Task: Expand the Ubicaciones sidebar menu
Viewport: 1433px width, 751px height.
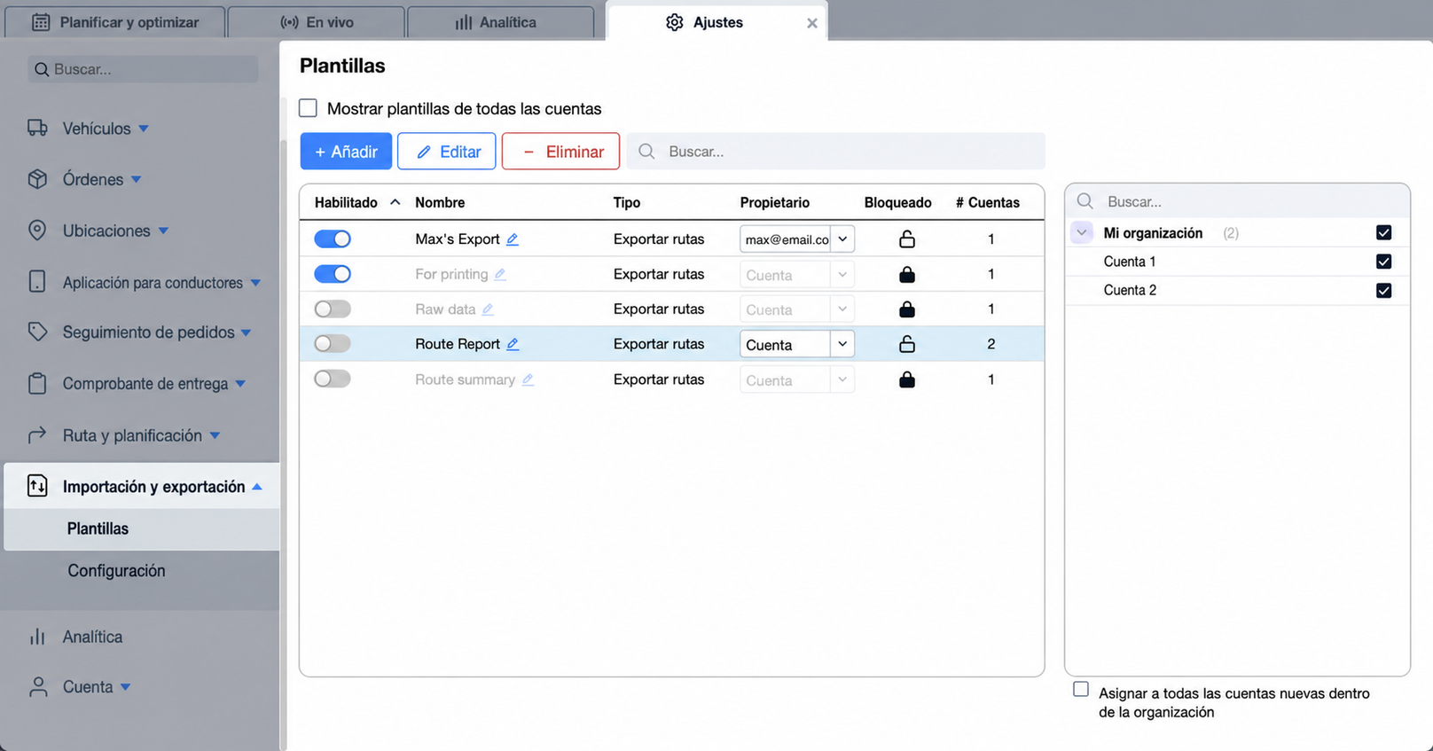Action: point(163,231)
